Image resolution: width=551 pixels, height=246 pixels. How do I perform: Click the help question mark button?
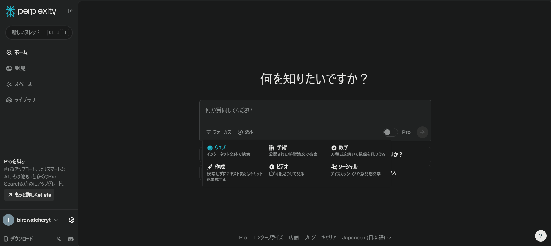point(541,236)
